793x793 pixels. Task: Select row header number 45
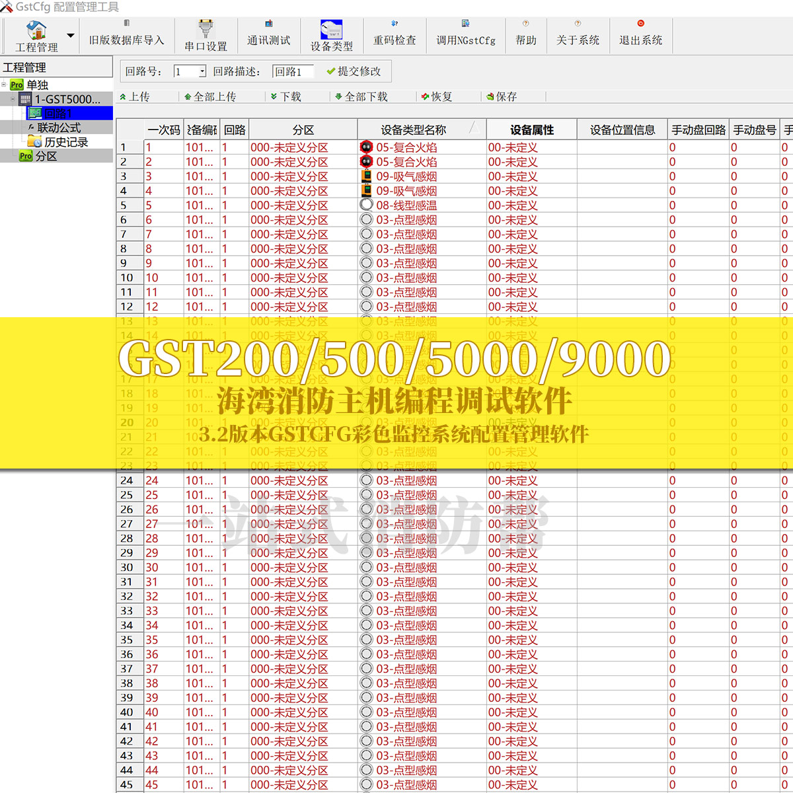click(x=130, y=784)
